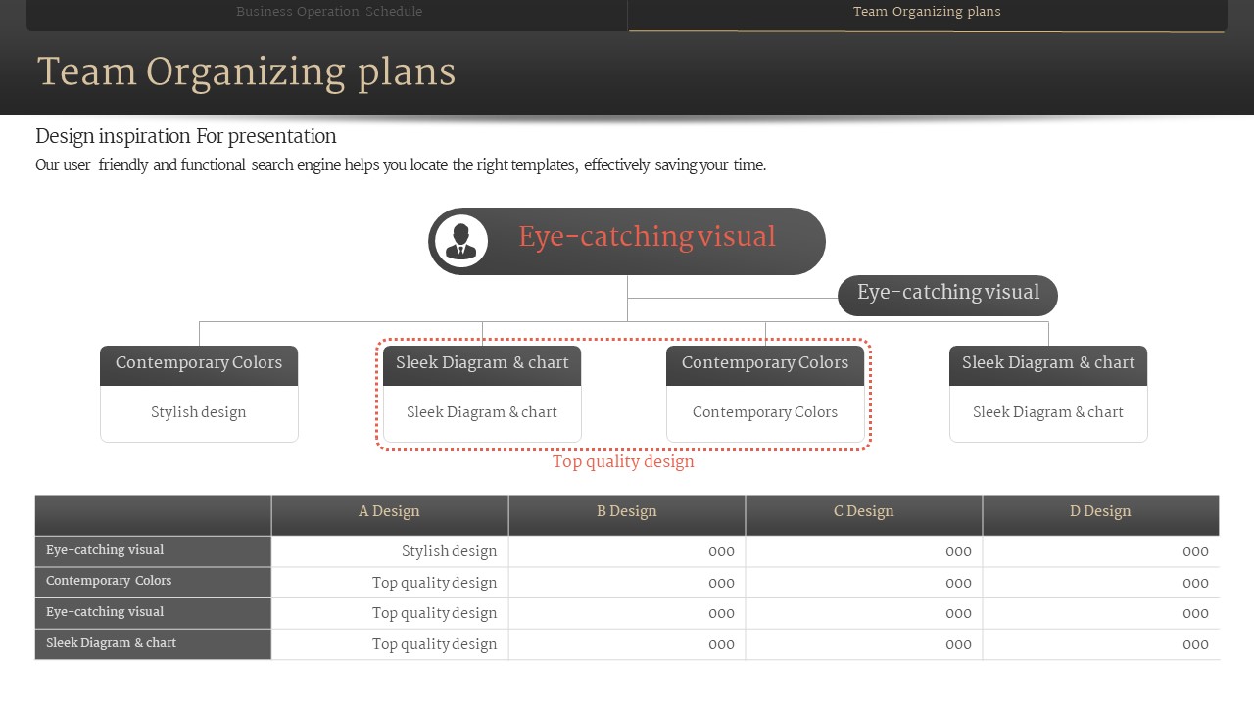Click the B Design column header
Screen dimensions: 1254x705
[627, 512]
